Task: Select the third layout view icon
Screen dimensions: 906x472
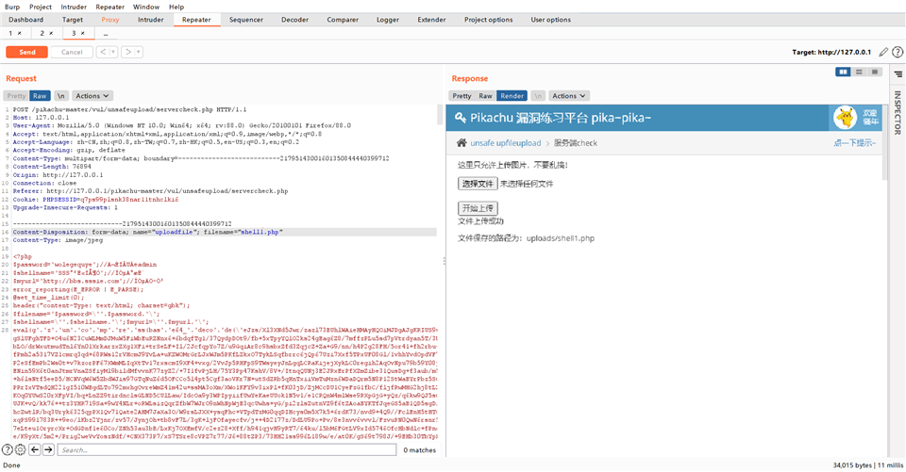Action: (x=875, y=72)
